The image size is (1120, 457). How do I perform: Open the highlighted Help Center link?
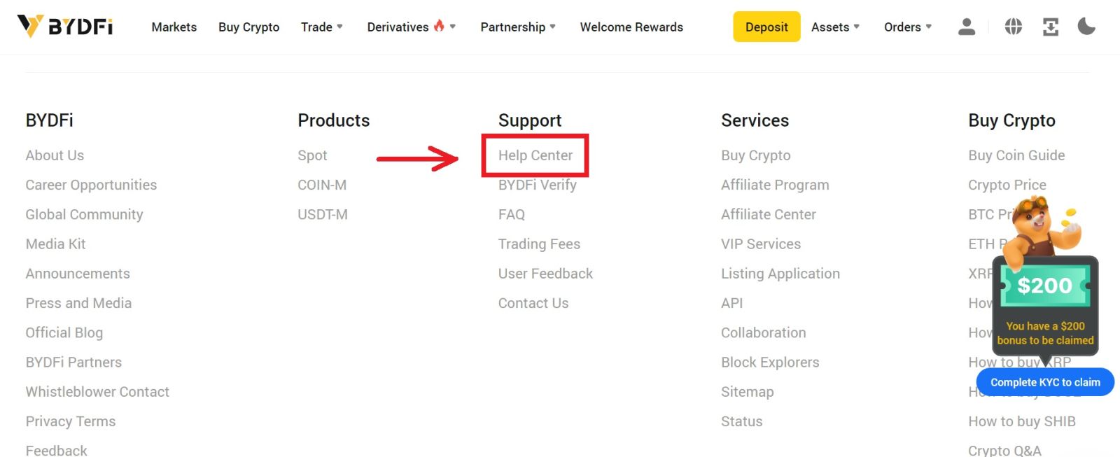coord(535,155)
